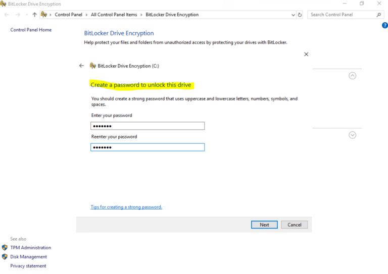Collapse section with the up chevron circle
This screenshot has height=274, width=388.
point(352,76)
